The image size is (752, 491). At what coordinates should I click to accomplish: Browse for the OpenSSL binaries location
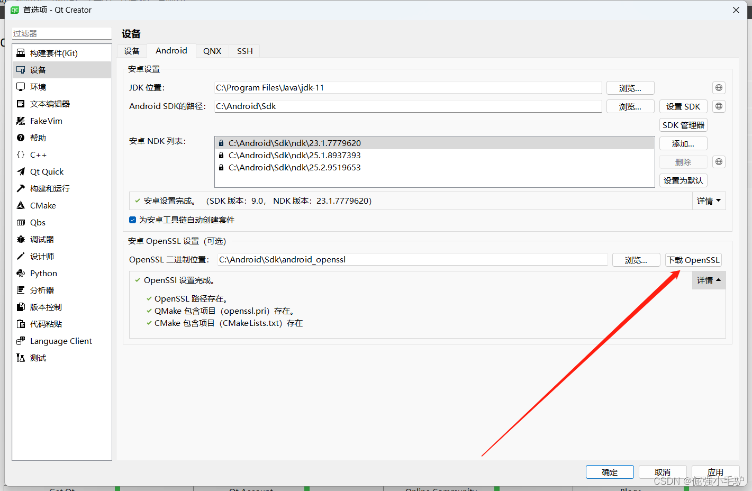[x=636, y=260]
